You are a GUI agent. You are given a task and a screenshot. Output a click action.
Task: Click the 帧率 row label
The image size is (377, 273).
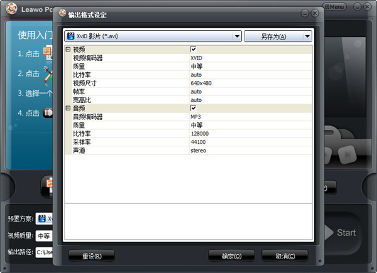(79, 92)
